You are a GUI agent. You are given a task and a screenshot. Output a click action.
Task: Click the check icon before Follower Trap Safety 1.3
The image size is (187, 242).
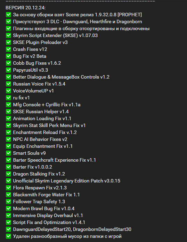coord(9,201)
